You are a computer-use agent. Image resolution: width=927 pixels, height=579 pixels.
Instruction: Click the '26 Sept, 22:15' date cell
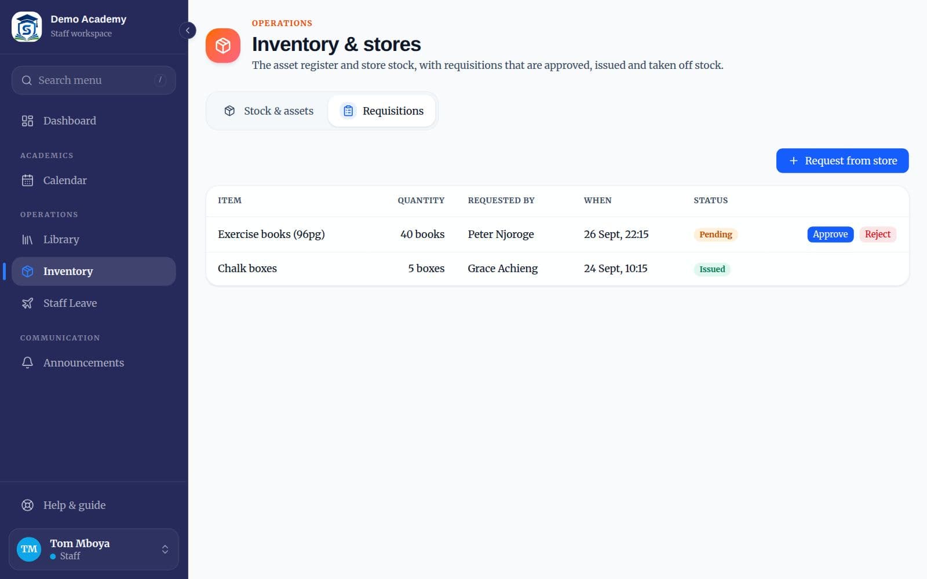coord(616,234)
